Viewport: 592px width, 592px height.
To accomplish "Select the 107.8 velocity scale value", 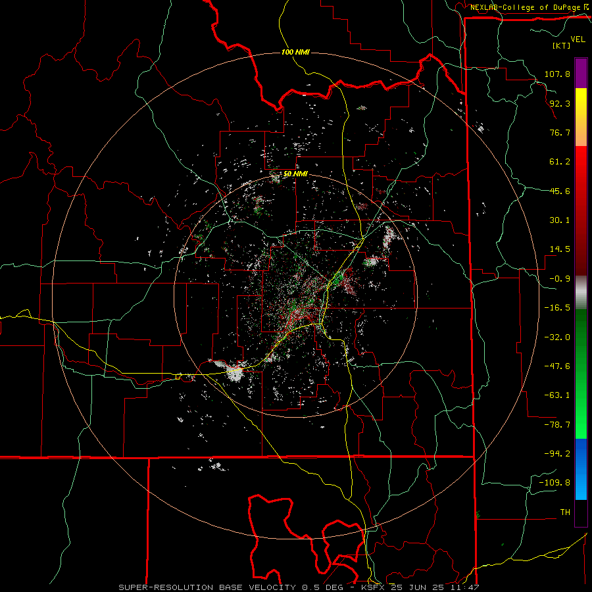I will (557, 74).
